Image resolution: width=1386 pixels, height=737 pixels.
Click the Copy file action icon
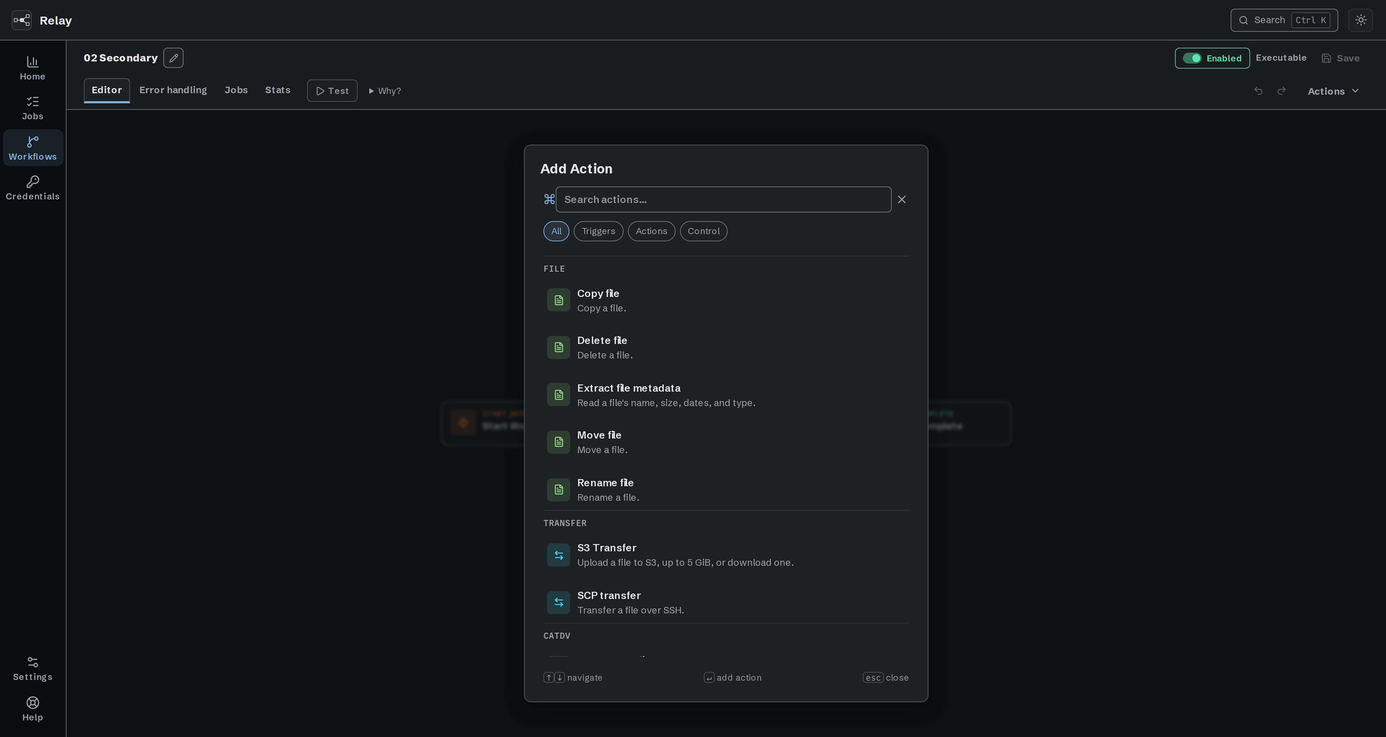click(x=559, y=300)
